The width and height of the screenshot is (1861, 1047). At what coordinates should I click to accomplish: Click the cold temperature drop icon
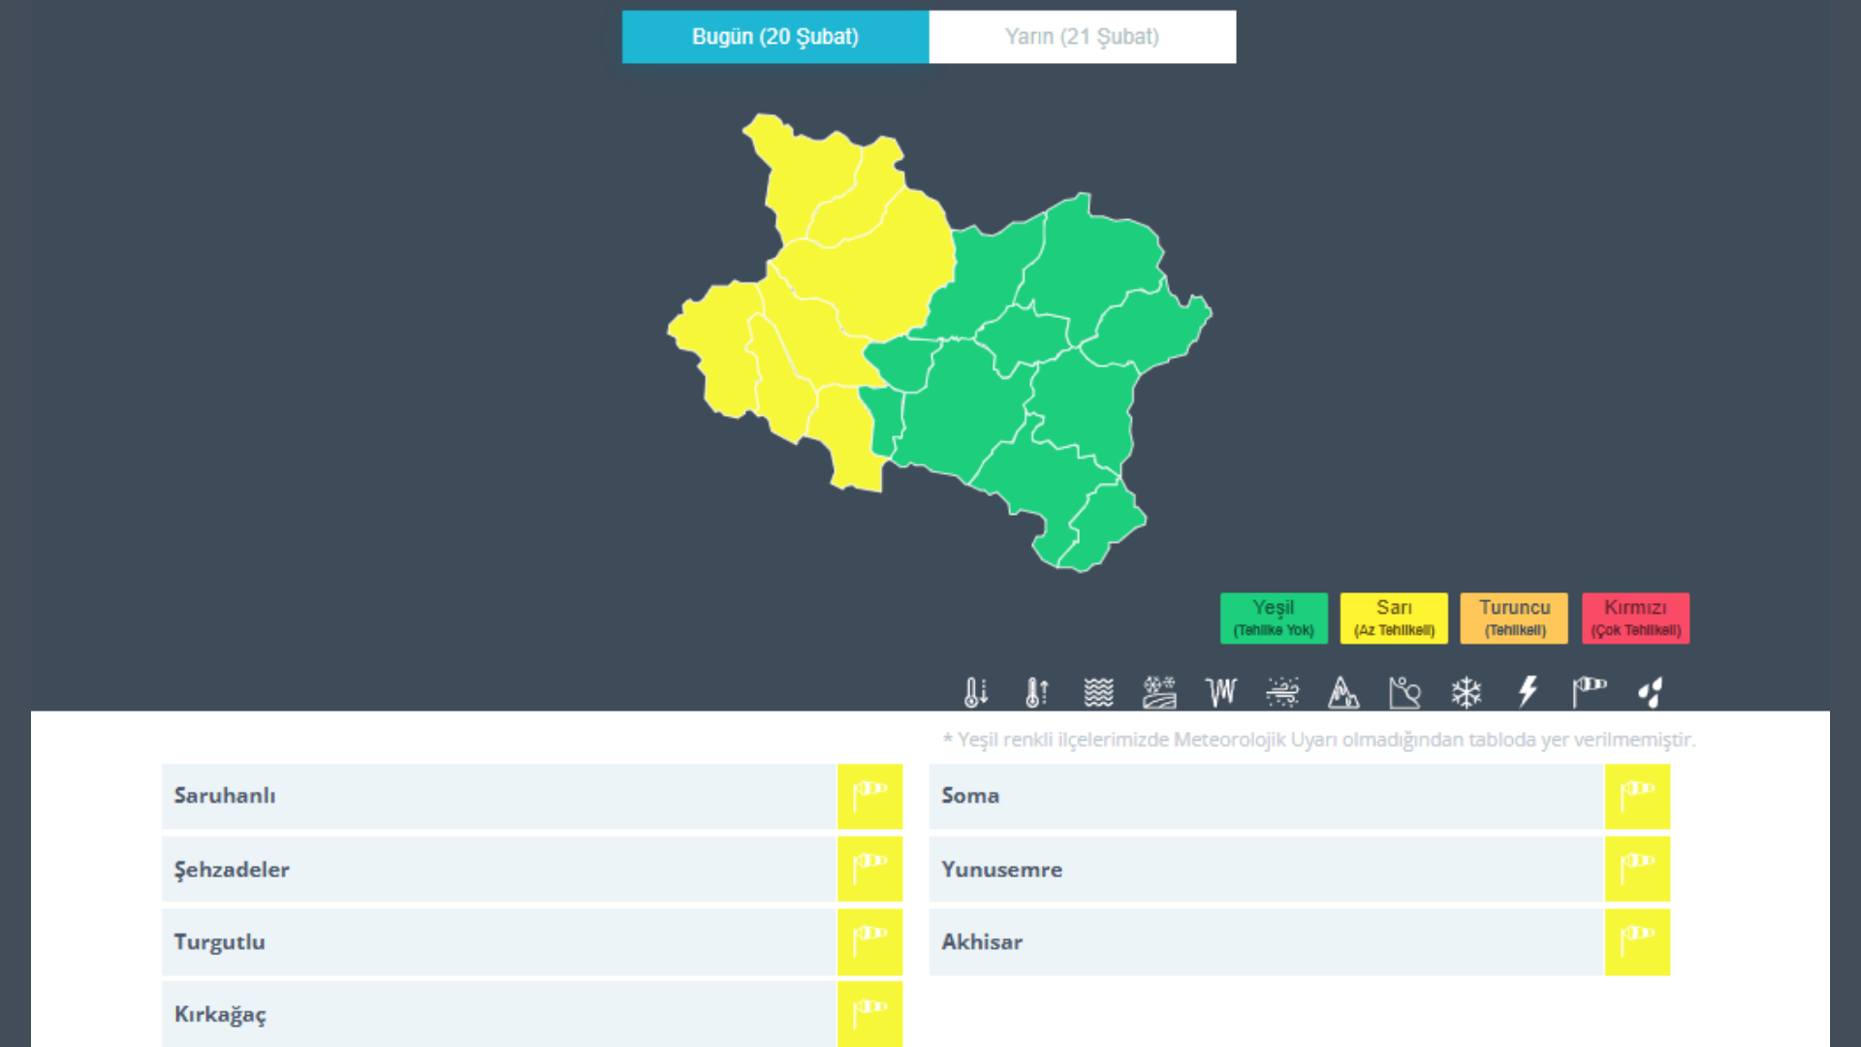[x=975, y=692]
